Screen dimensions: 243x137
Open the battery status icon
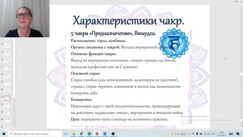click(201, 134)
